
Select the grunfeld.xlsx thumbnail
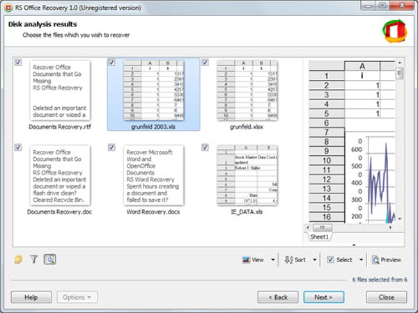click(247, 90)
